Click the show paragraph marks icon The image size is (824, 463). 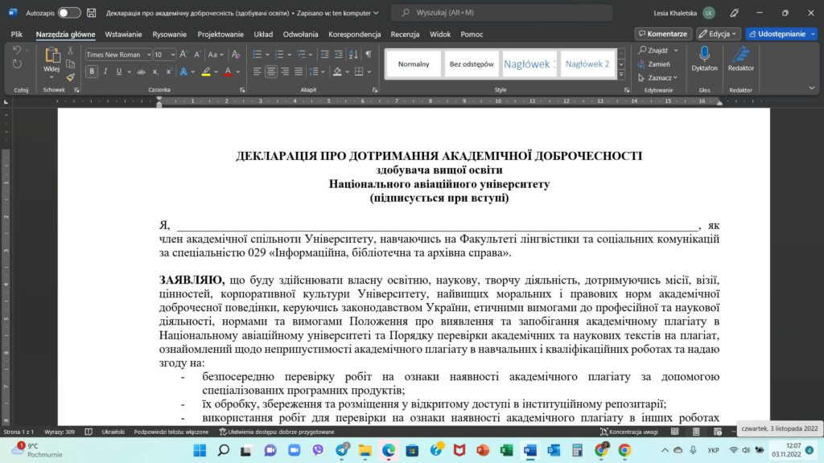point(369,54)
